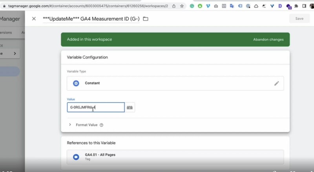
Task: Open the Grammarly extension icon
Action: 192,6
